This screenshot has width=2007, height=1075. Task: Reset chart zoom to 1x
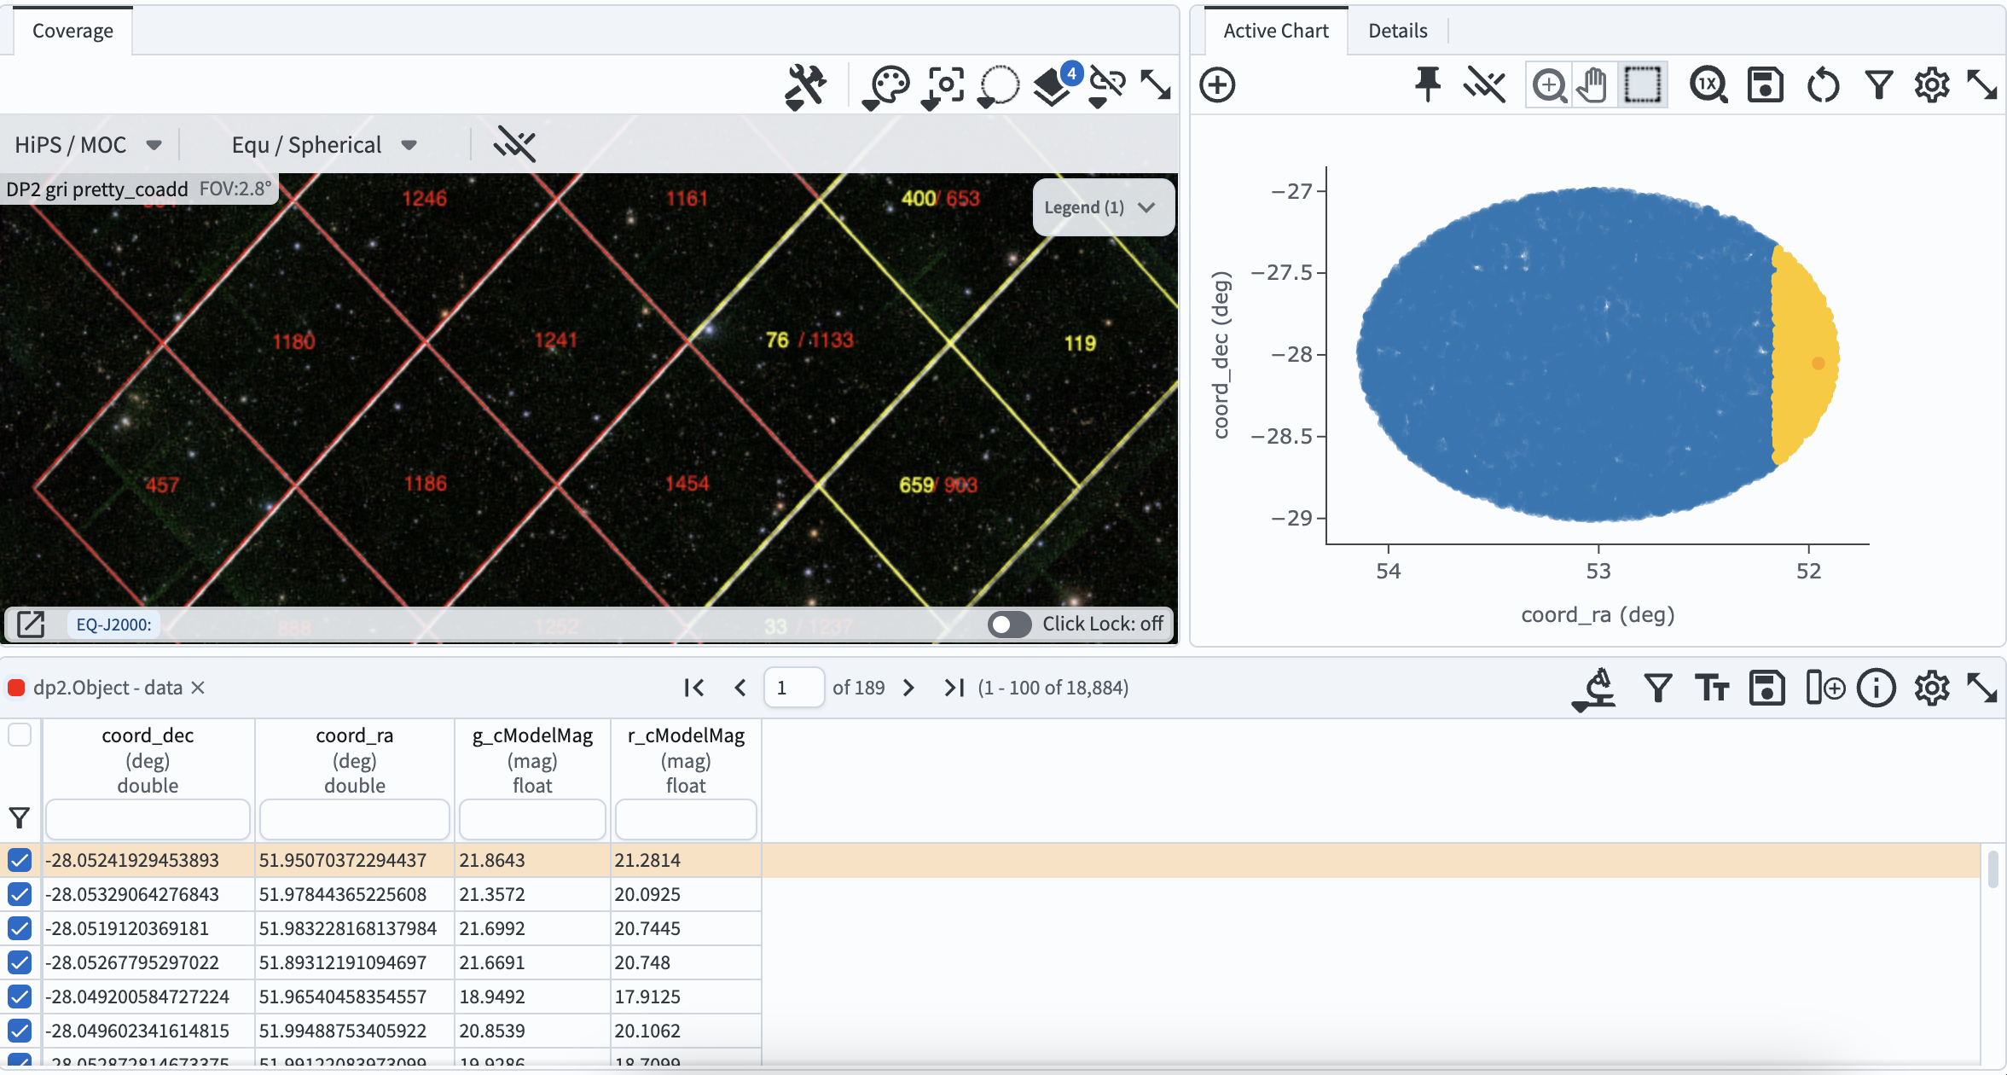click(1708, 85)
